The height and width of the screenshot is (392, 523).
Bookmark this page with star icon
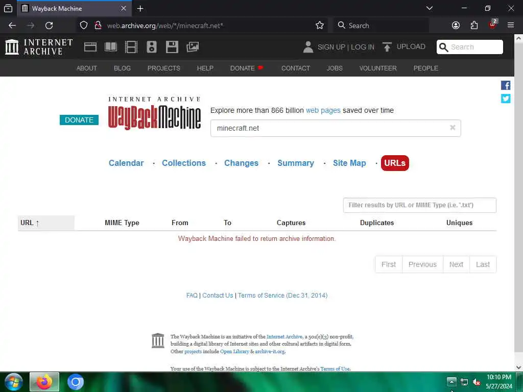320,26
